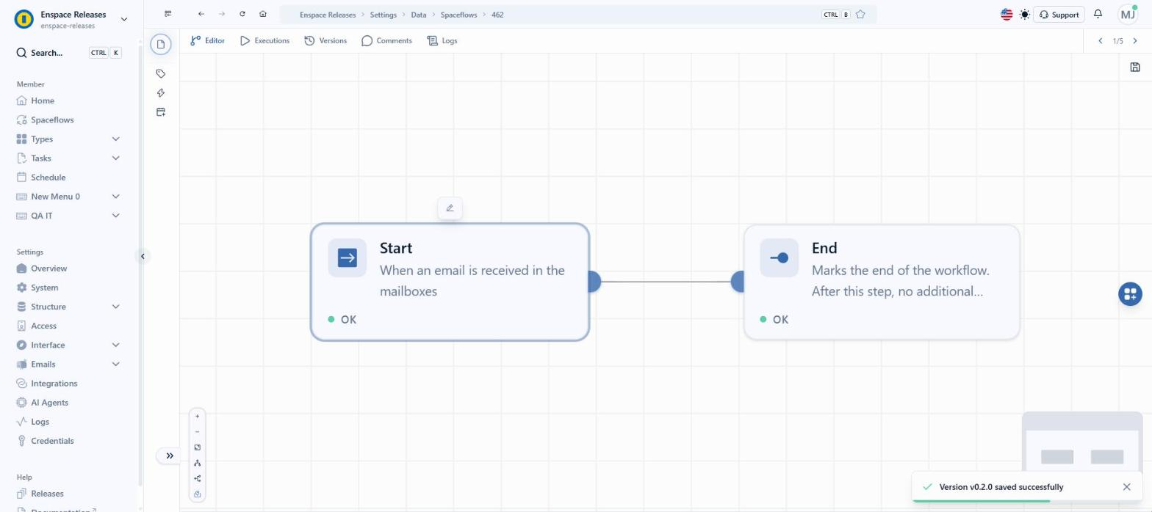Collapse the left sidebar with the arrow handle
The height and width of the screenshot is (512, 1152).
143,256
